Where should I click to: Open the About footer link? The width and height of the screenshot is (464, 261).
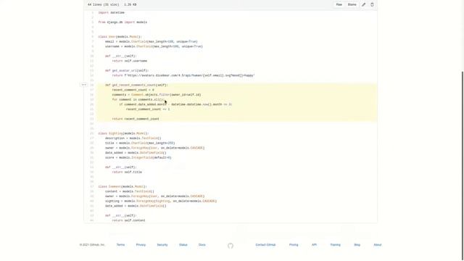pyautogui.click(x=378, y=245)
